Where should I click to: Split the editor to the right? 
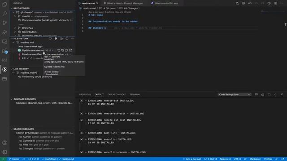click(x=275, y=3)
